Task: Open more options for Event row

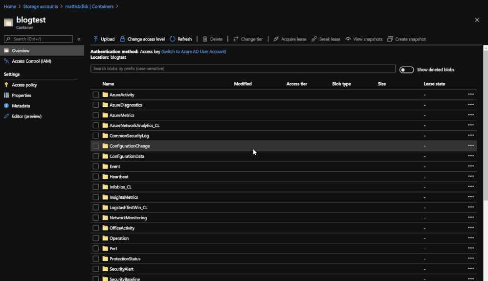Action: 471,166
